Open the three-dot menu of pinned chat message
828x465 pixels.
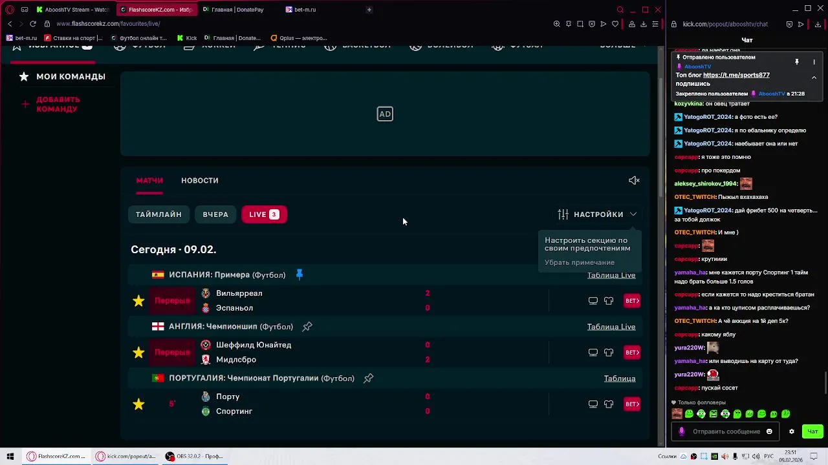pos(814,62)
